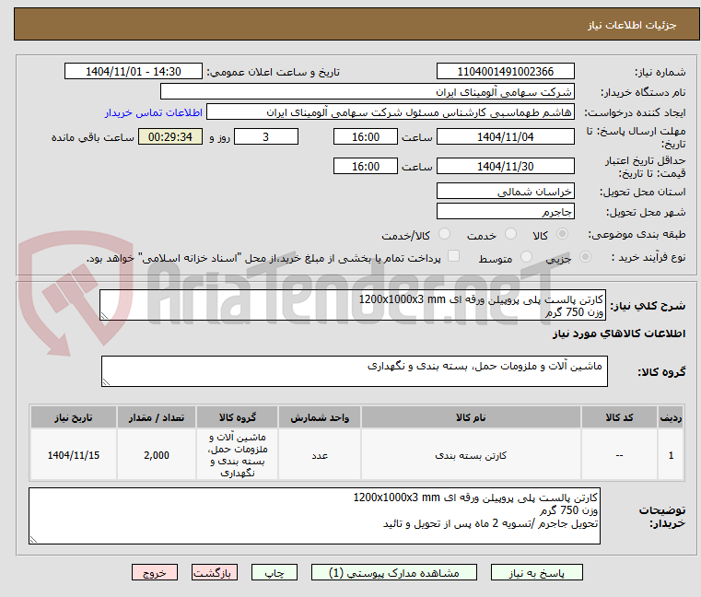The width and height of the screenshot is (701, 597).
Task: Click the resize handle of گروه کالا textarea
Action: (x=107, y=381)
